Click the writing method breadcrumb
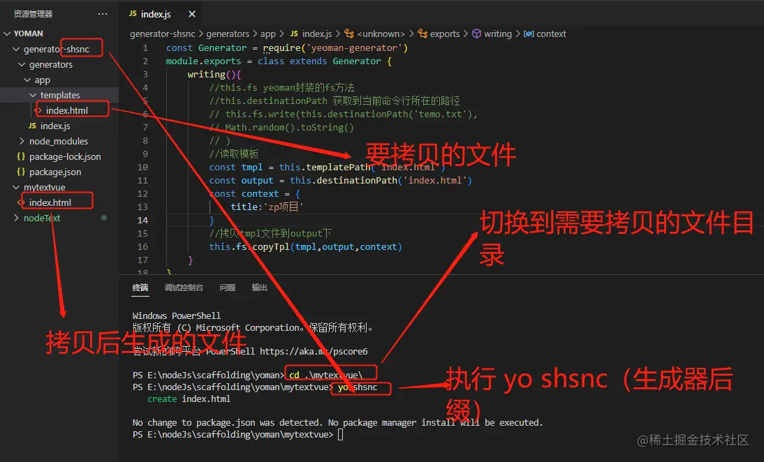 498,33
